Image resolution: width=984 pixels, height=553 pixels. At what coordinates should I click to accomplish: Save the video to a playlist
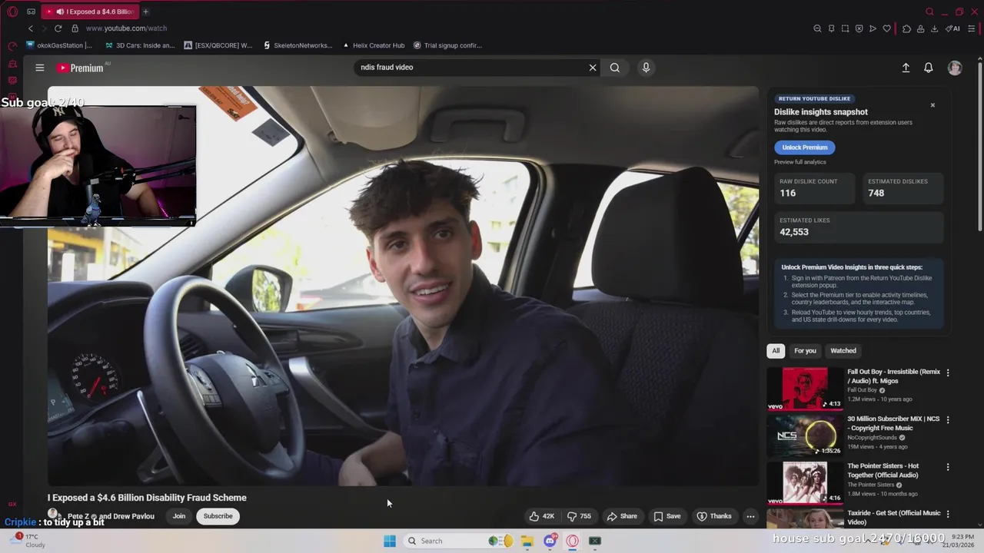coord(667,516)
